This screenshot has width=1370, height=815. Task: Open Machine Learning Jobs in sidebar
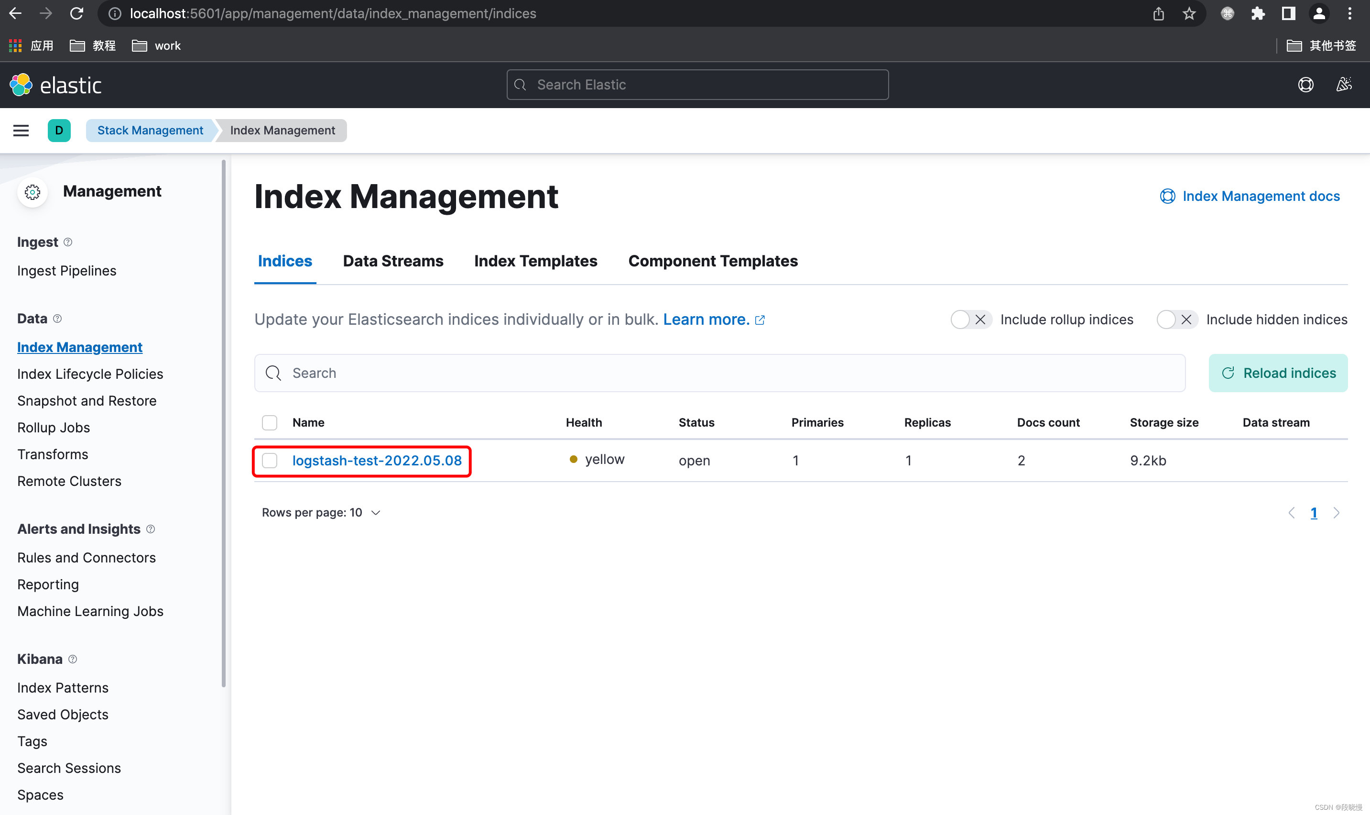point(90,611)
